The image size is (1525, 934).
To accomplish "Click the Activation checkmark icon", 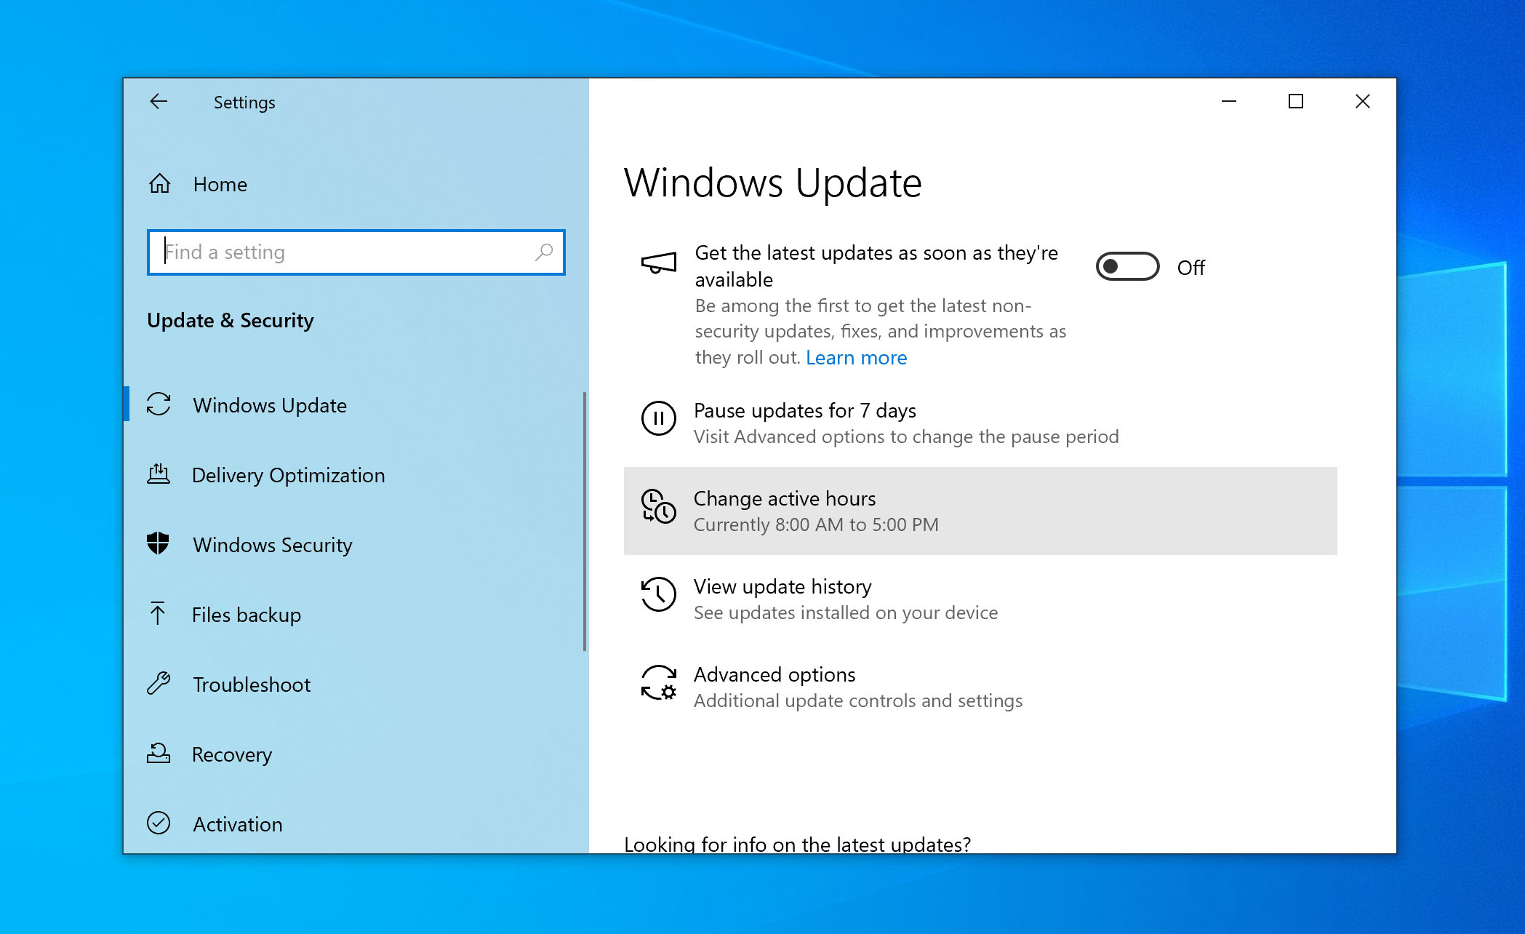I will [x=156, y=823].
